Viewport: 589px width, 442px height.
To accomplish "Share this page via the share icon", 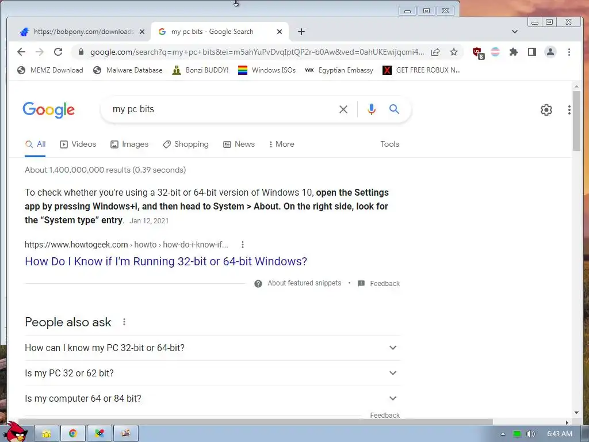I will tap(435, 52).
